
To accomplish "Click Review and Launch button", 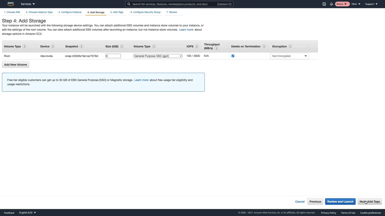I will tap(340, 202).
